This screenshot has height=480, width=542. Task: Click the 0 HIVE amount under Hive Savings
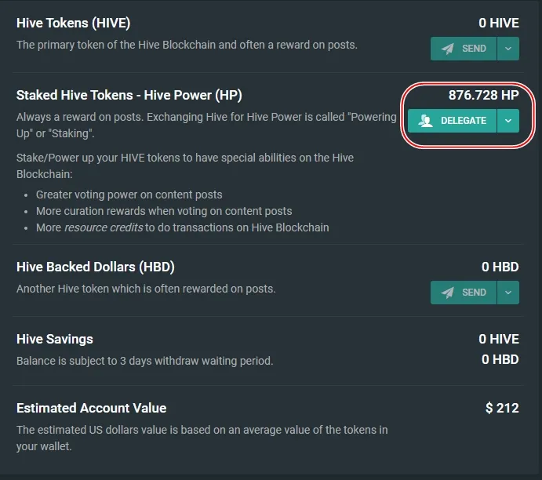point(499,340)
